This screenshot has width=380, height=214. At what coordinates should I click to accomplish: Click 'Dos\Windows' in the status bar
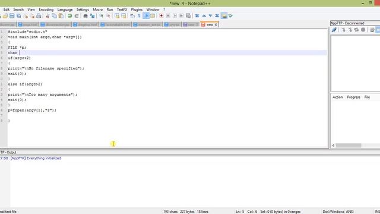[334, 212]
